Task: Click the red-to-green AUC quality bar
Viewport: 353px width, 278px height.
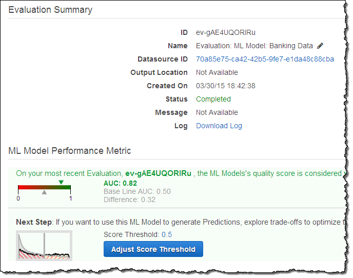Action: point(44,188)
